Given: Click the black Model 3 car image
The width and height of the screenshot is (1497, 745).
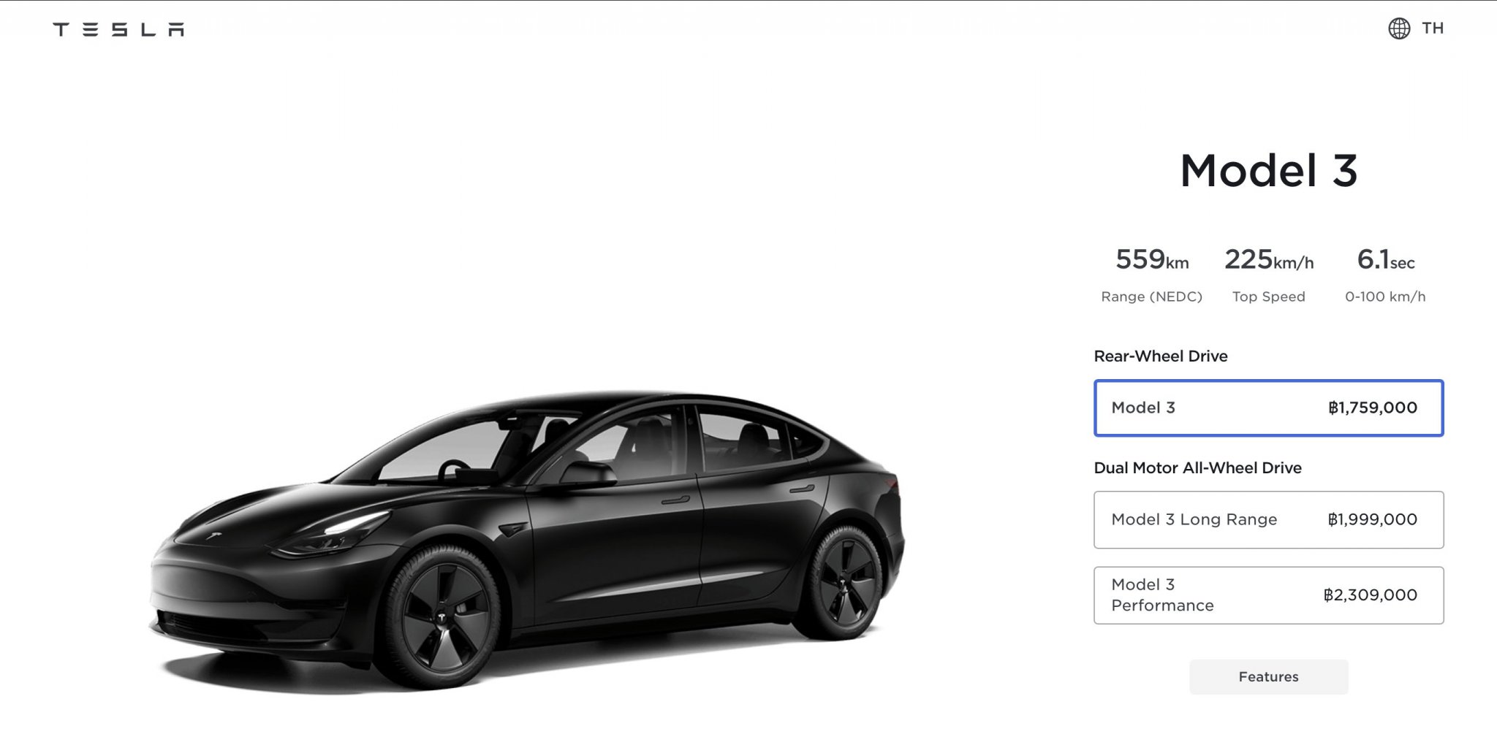Looking at the screenshot, I should point(526,540).
